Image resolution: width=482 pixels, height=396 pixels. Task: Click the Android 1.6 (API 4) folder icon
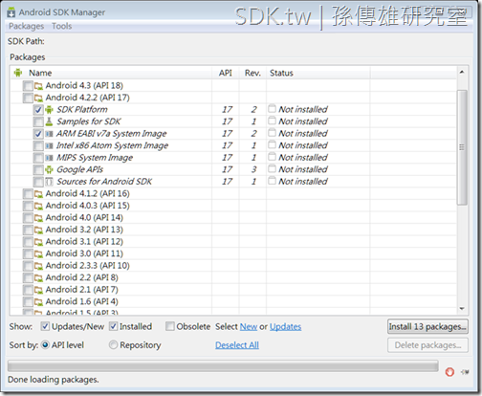pos(38,301)
